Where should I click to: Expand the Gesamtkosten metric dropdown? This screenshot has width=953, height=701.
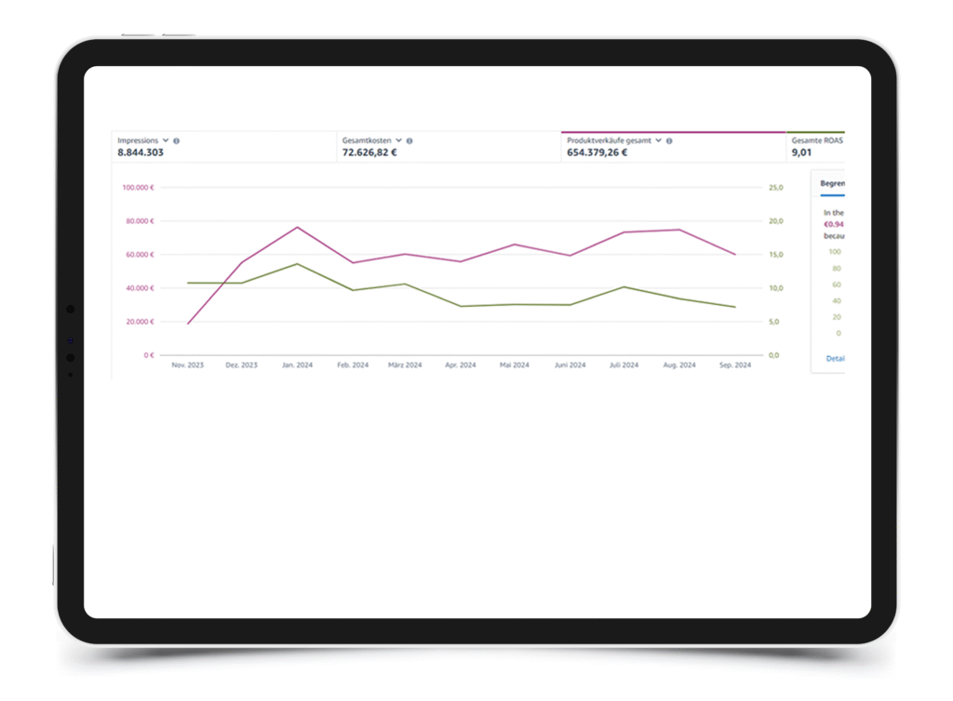click(x=398, y=140)
